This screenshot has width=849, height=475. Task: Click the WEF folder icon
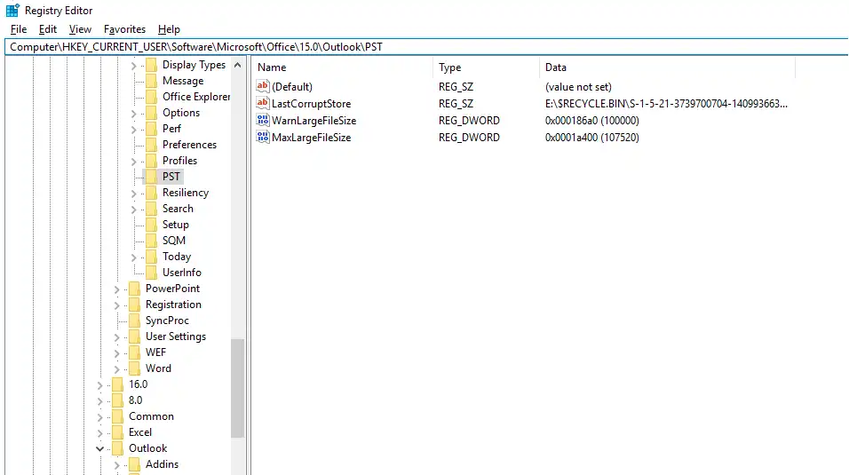point(135,352)
